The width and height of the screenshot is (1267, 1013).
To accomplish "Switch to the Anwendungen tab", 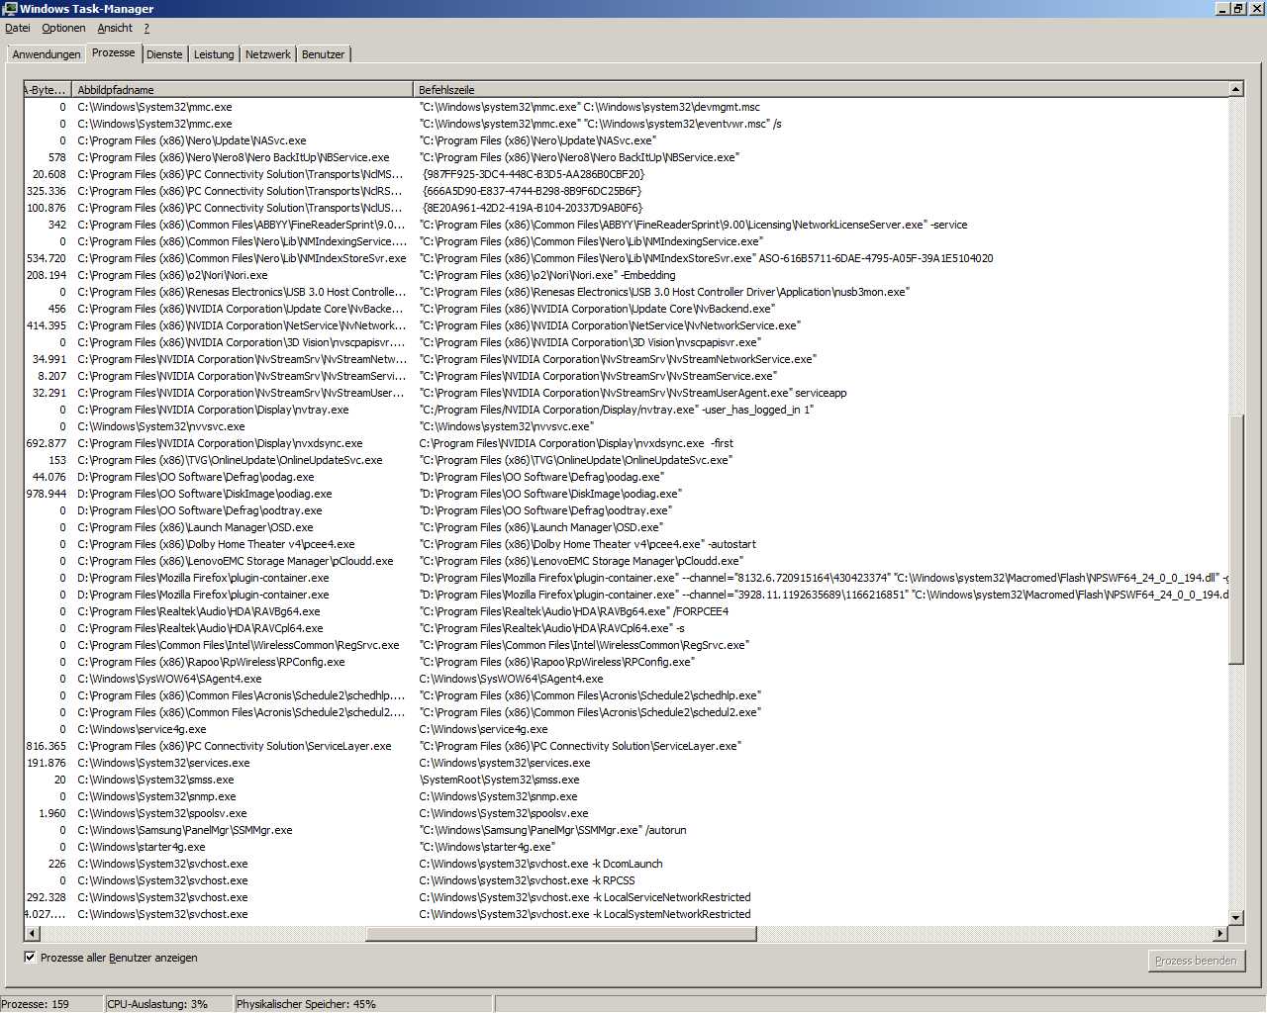I will tap(47, 54).
